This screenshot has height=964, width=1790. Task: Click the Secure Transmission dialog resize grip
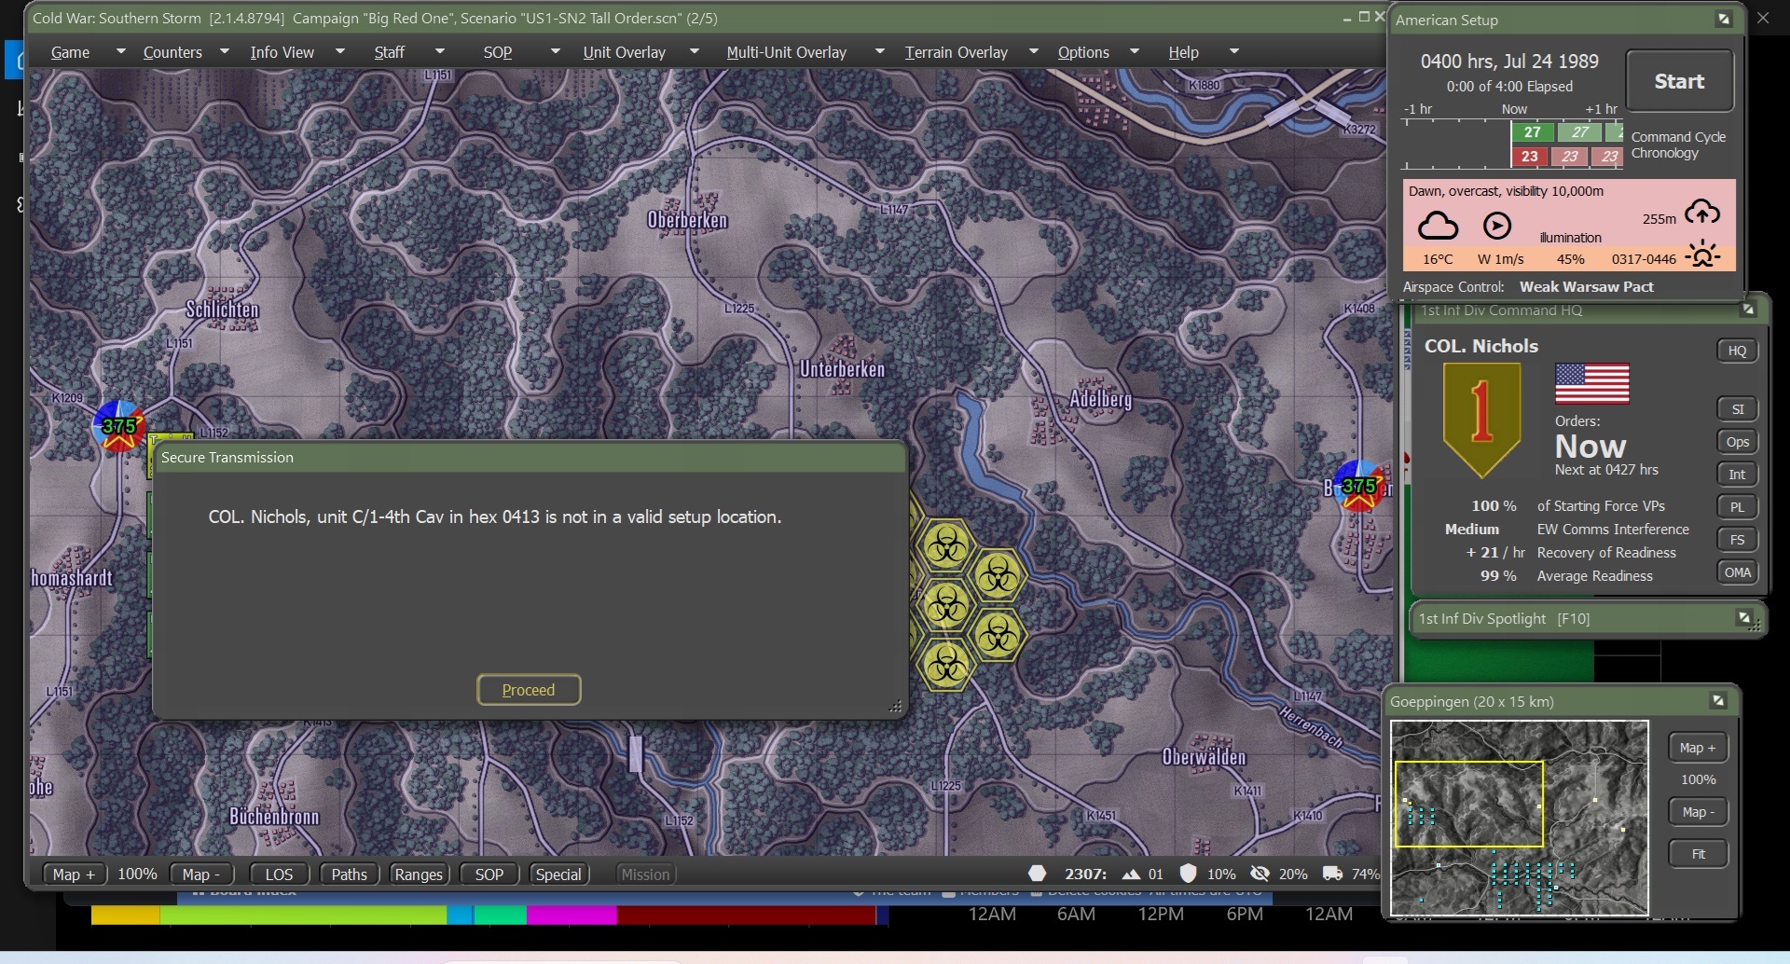[x=895, y=707]
